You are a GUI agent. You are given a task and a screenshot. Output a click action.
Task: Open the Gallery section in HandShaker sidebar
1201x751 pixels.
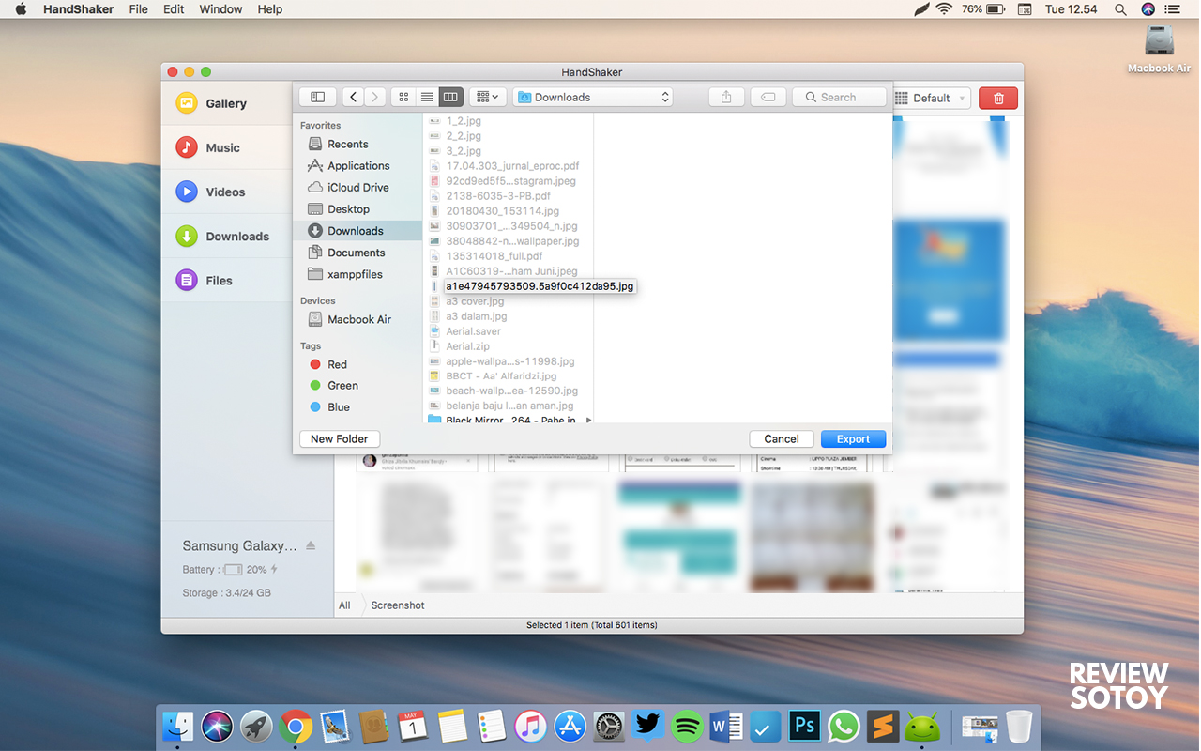[x=225, y=103]
